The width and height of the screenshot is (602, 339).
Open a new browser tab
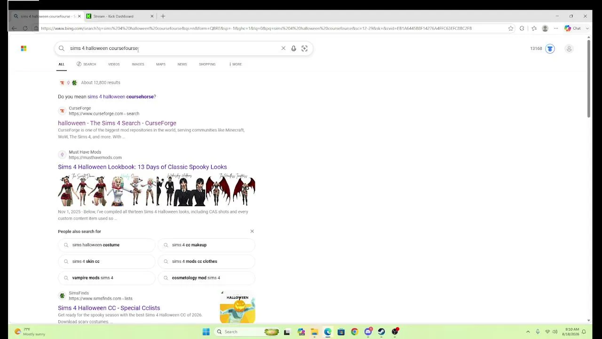point(163,16)
